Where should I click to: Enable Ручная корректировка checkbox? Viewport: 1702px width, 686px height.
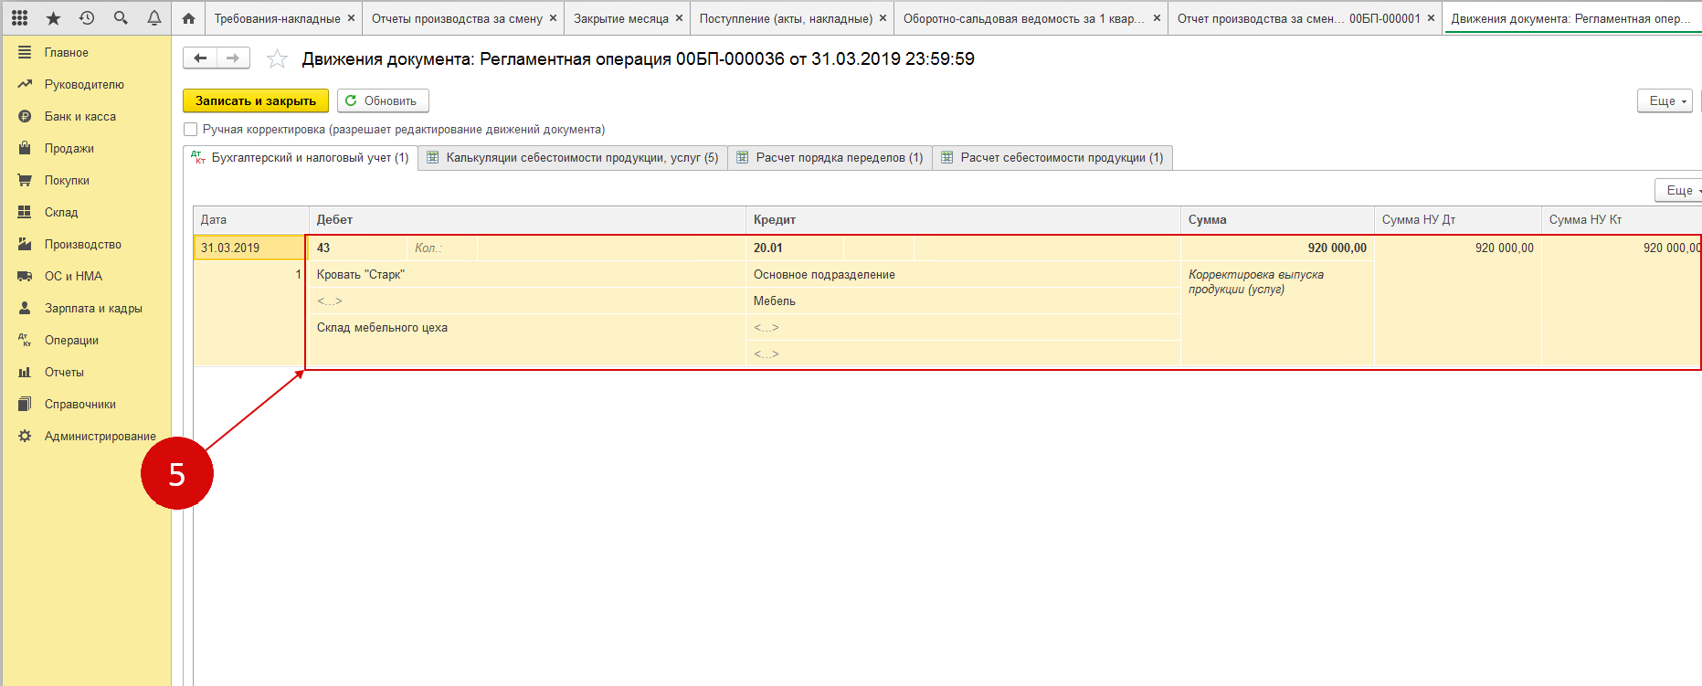[x=191, y=130]
